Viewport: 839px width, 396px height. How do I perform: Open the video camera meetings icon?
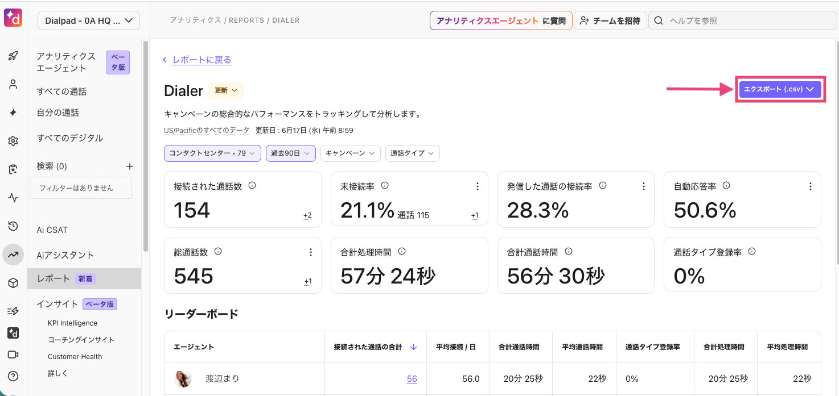point(13,355)
